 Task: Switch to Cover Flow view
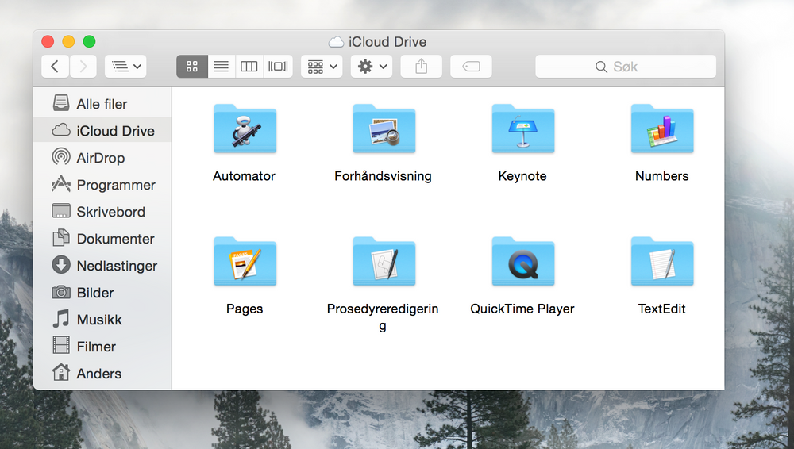click(278, 67)
